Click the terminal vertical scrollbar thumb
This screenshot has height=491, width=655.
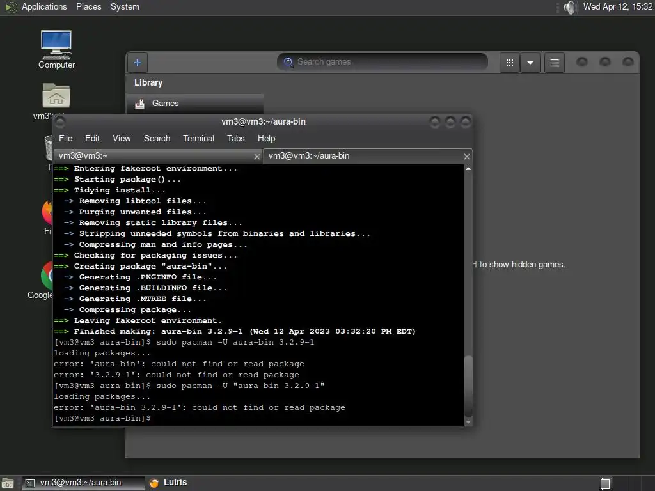coord(468,386)
